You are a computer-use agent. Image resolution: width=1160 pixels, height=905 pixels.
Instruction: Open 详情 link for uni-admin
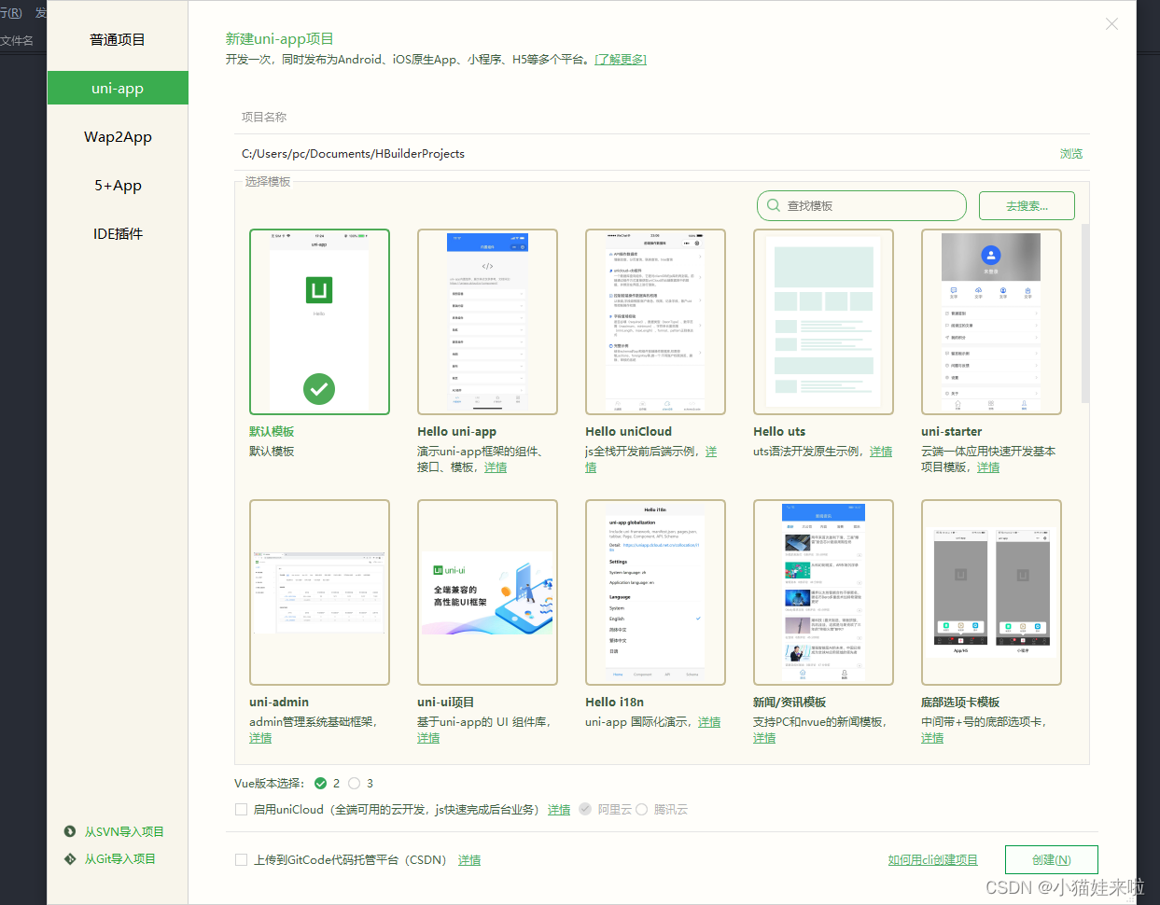pos(260,738)
